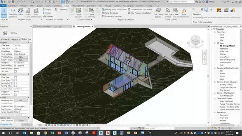Click Show Disconnects tool

(184, 13)
